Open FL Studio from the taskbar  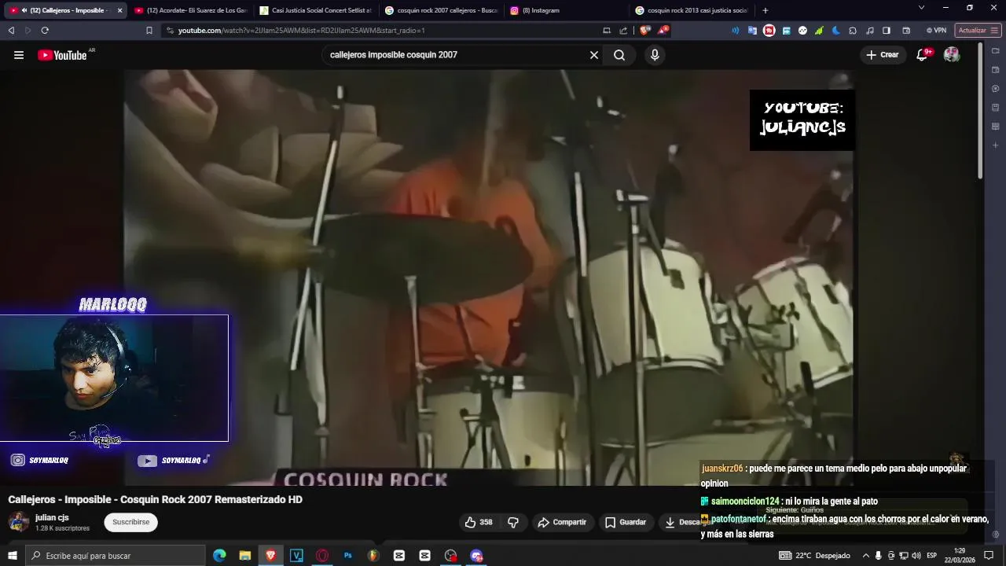pyautogui.click(x=373, y=556)
